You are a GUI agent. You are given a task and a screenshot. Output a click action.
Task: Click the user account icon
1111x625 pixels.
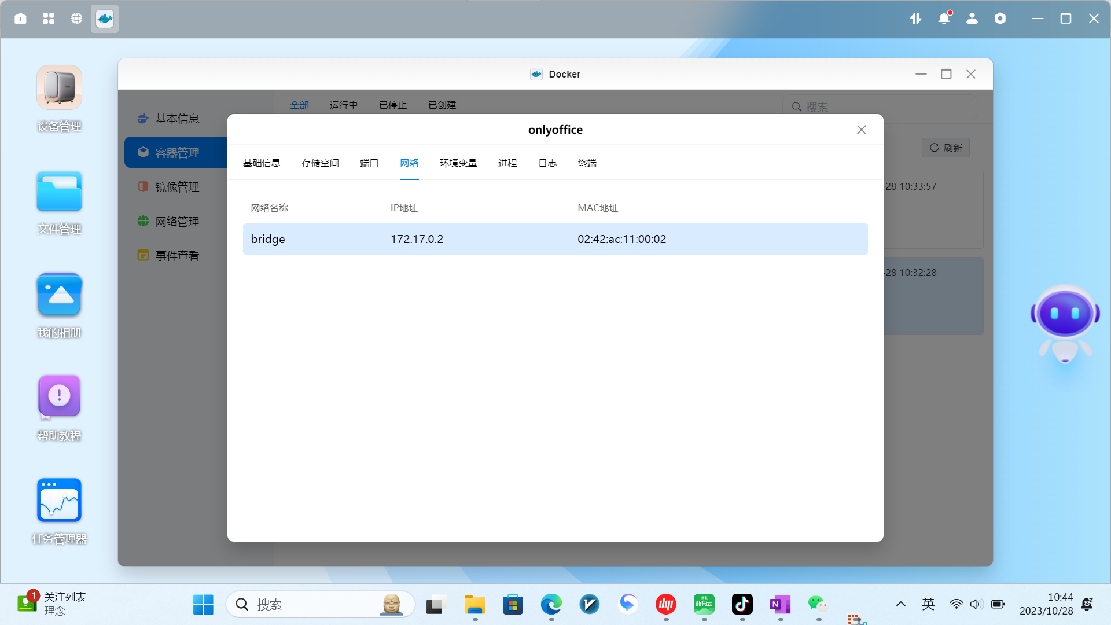972,19
